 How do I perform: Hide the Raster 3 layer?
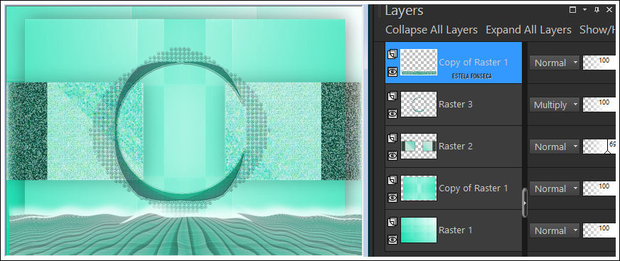click(392, 114)
